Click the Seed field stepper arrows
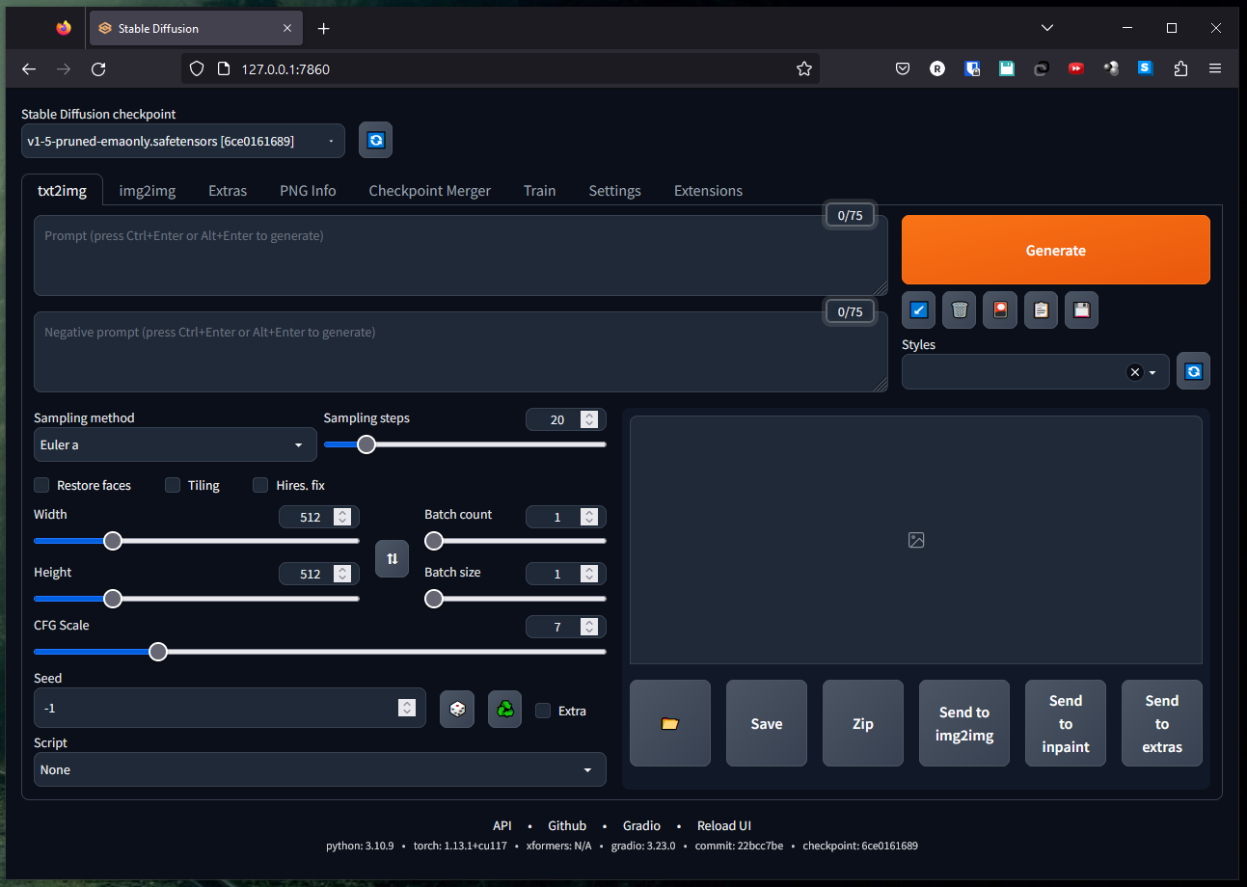The height and width of the screenshot is (887, 1247). [x=407, y=708]
